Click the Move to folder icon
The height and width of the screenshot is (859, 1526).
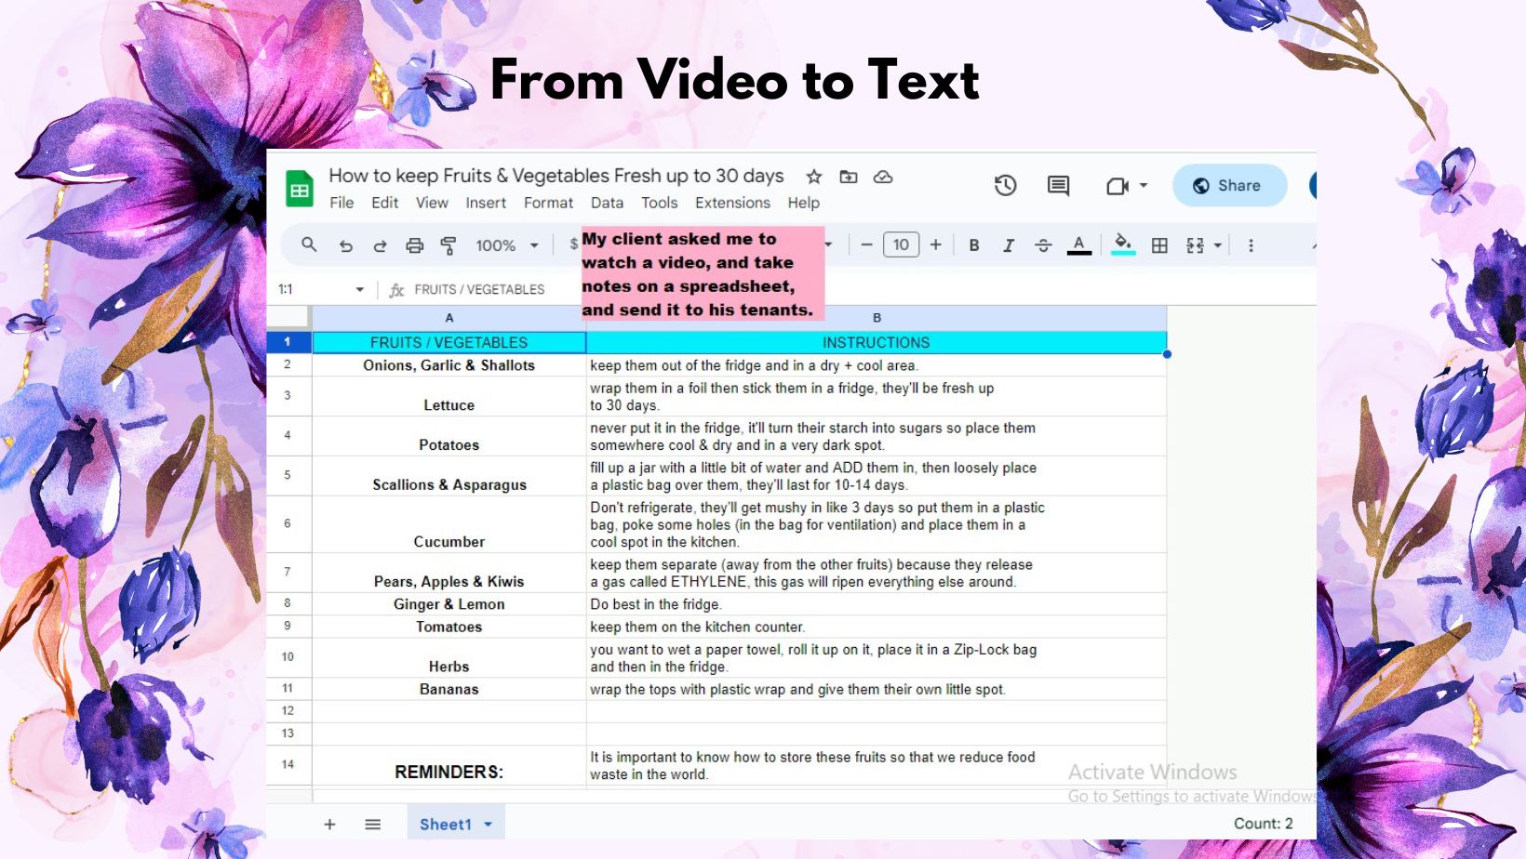(849, 177)
